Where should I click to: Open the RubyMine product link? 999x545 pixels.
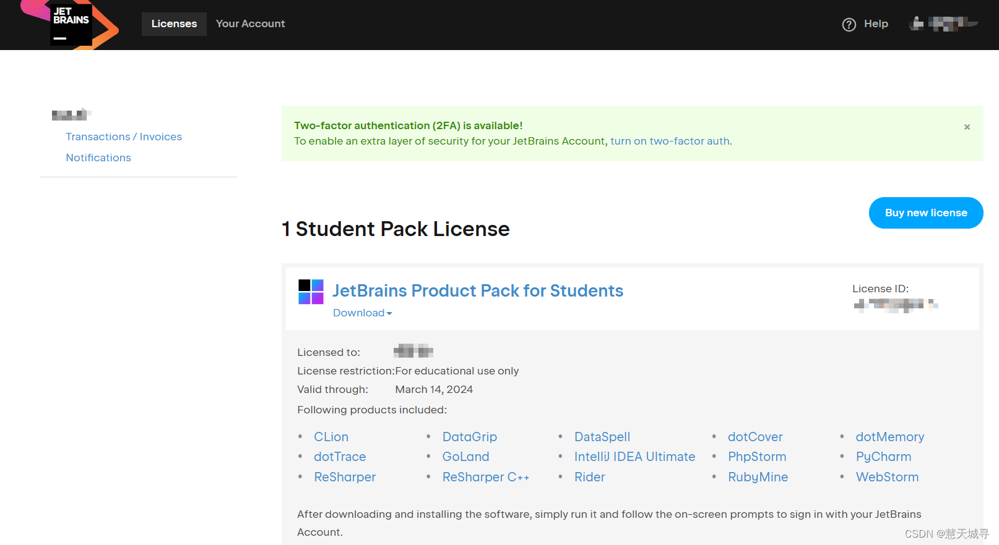[758, 477]
